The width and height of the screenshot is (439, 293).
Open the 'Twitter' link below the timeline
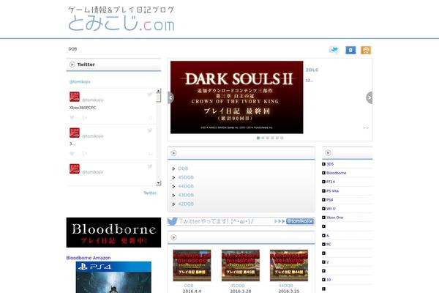150,193
